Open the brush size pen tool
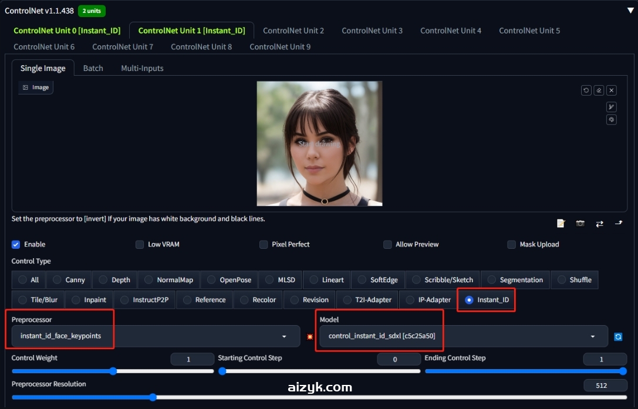Image resolution: width=638 pixels, height=409 pixels. point(611,107)
